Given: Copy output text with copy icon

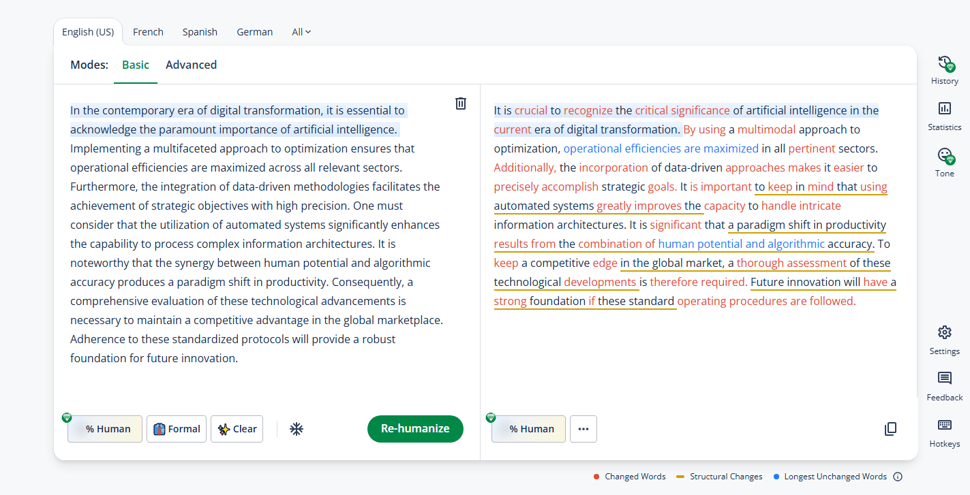Looking at the screenshot, I should 890,429.
